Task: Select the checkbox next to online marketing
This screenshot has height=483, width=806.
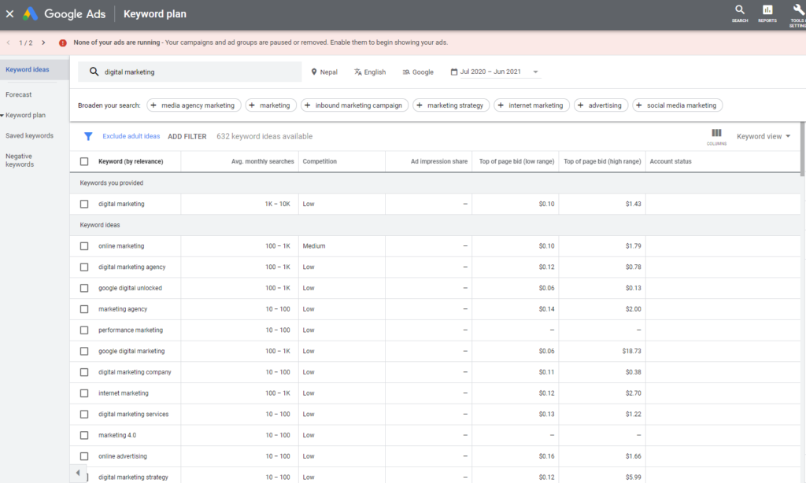Action: coord(84,245)
